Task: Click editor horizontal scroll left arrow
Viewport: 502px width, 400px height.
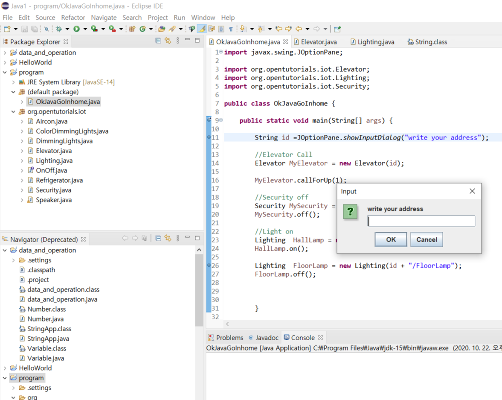Action: click(227, 324)
